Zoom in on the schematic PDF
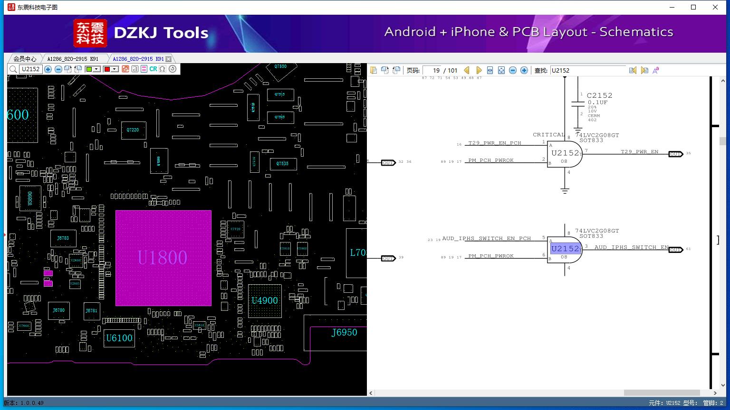 pos(524,70)
